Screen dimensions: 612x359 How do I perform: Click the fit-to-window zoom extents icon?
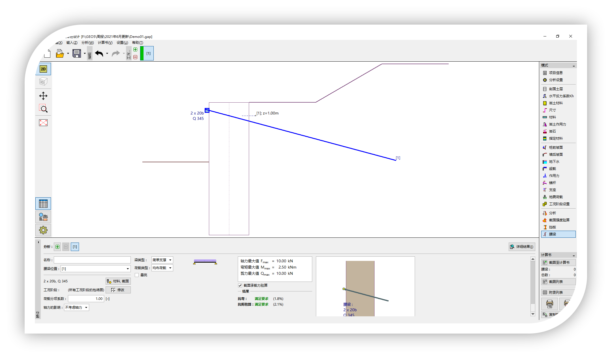[43, 123]
